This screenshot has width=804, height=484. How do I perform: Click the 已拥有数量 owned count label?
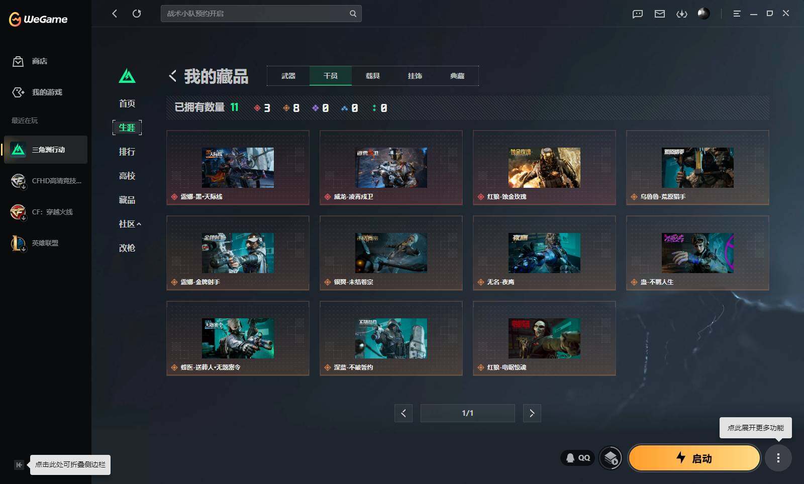[199, 107]
